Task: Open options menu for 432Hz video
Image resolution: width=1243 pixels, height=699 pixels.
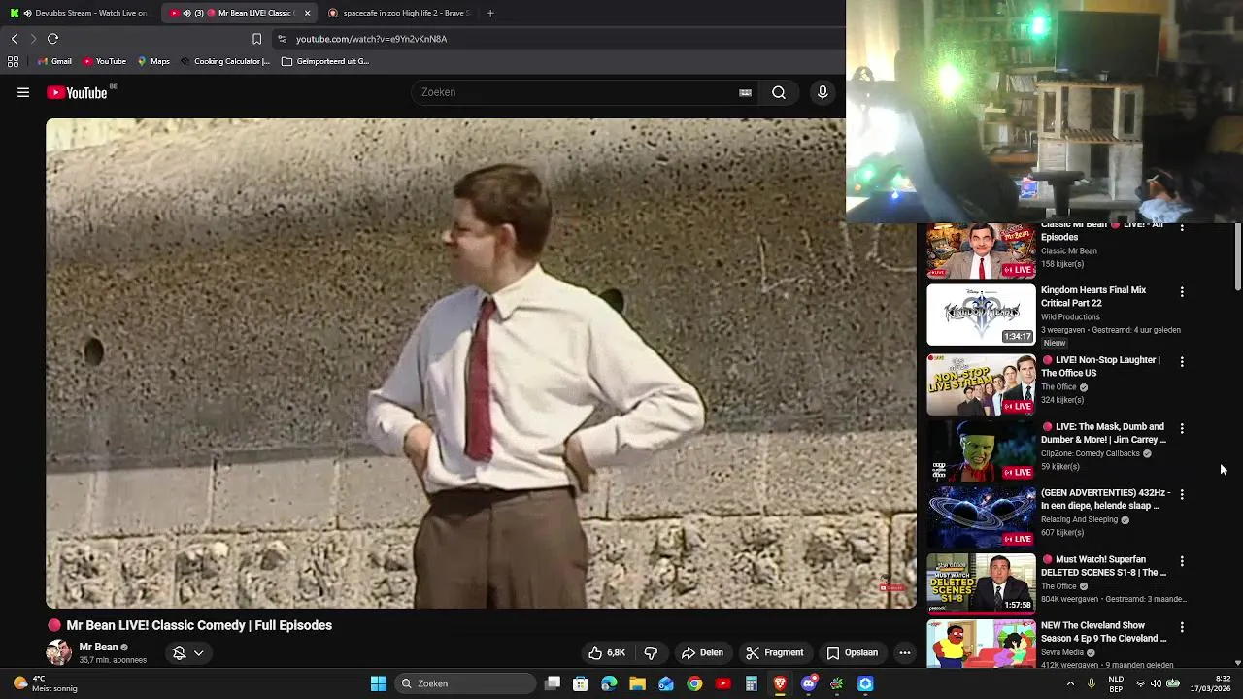Action: coord(1182,494)
